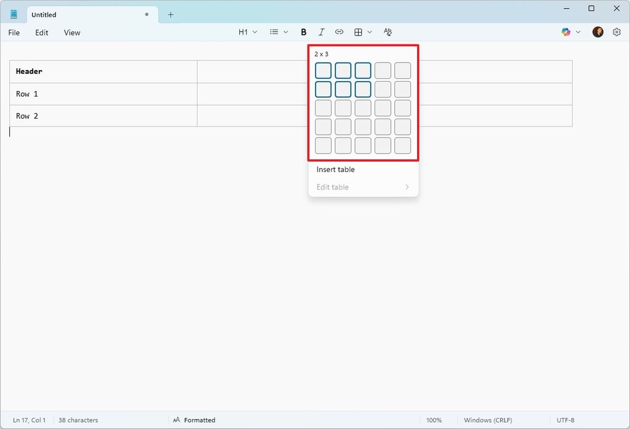Apply italic formatting
The height and width of the screenshot is (429, 630).
pos(321,31)
